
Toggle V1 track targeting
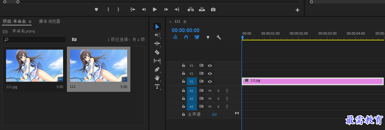192,81
